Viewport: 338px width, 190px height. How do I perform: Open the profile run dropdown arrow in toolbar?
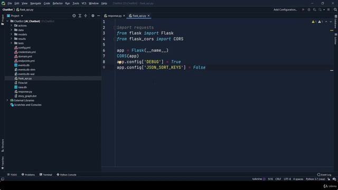click(x=324, y=9)
